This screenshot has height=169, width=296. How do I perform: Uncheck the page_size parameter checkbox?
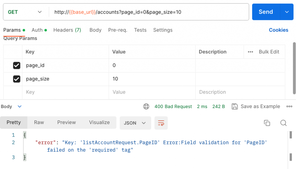(x=17, y=79)
